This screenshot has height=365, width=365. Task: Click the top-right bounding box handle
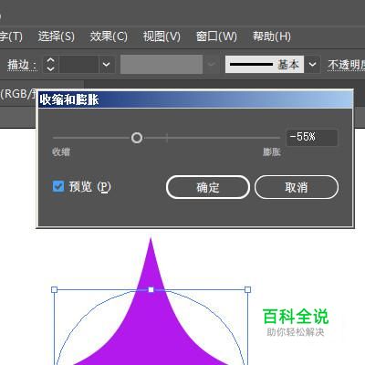click(247, 289)
